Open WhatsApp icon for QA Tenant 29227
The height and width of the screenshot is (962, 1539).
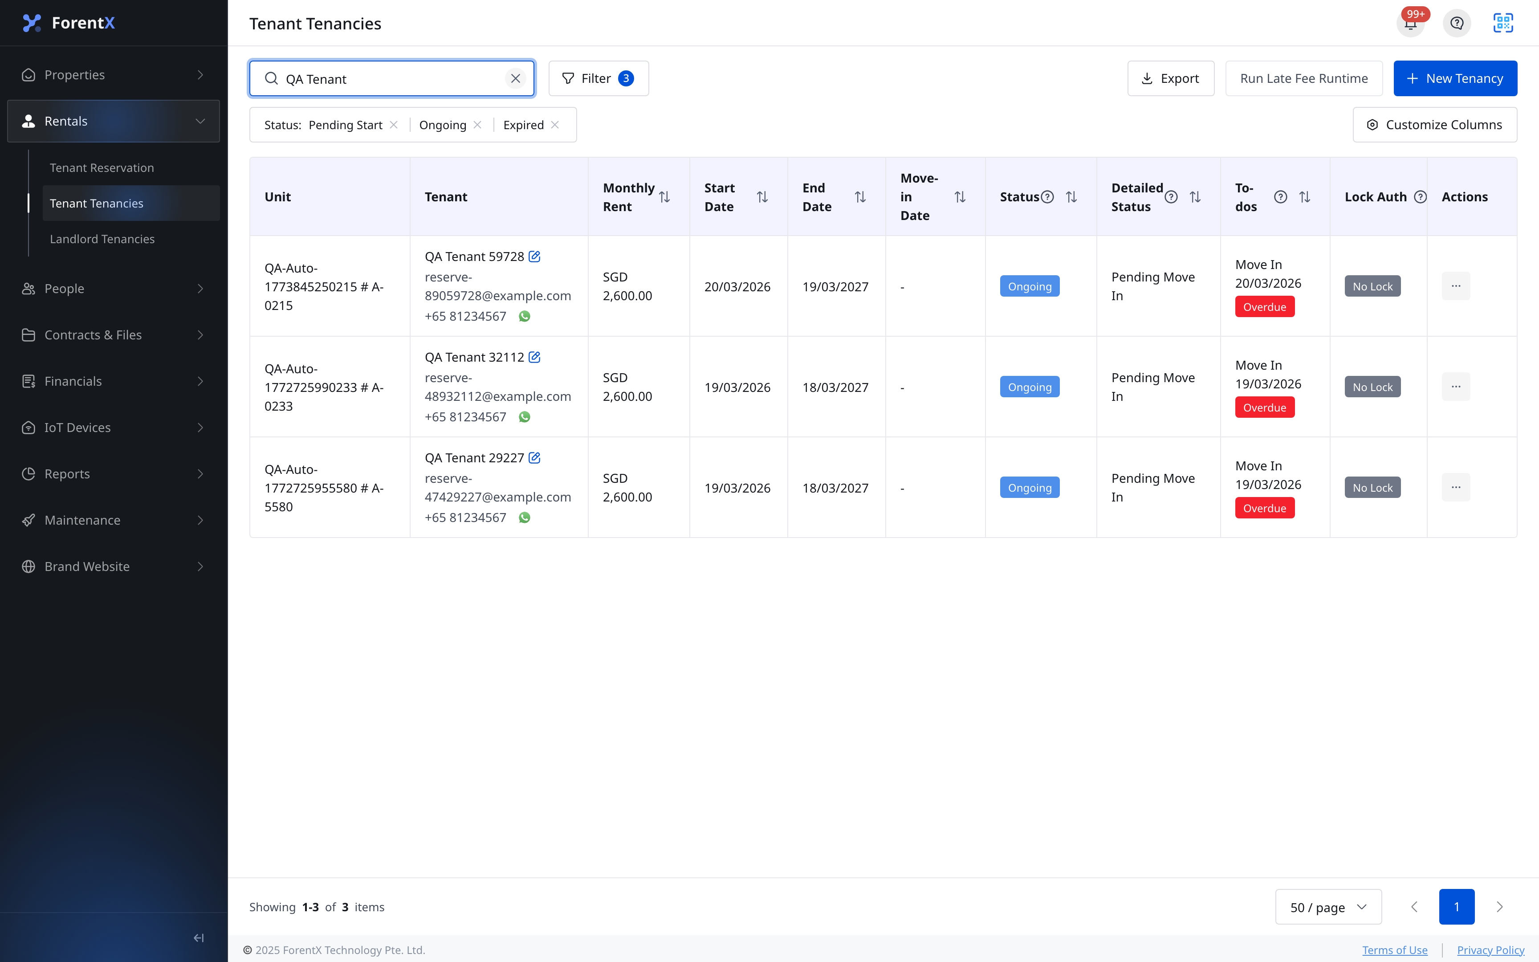524,517
